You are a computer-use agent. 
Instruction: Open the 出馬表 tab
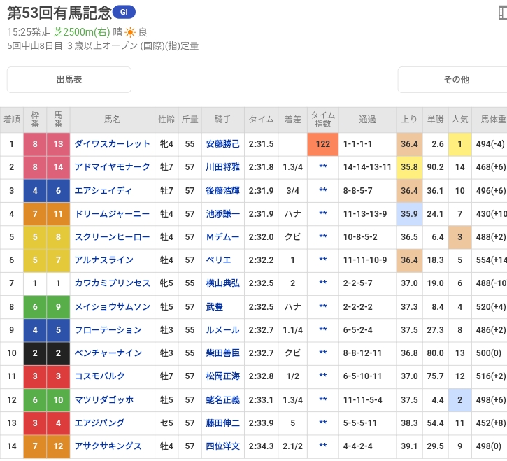[69, 80]
